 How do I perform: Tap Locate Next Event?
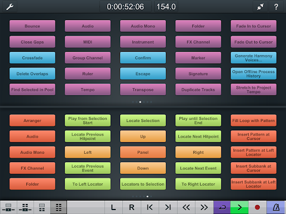(198, 168)
